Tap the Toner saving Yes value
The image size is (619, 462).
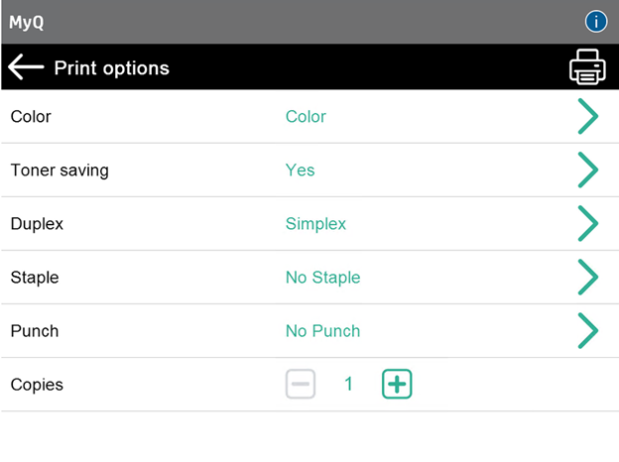pyautogui.click(x=300, y=170)
